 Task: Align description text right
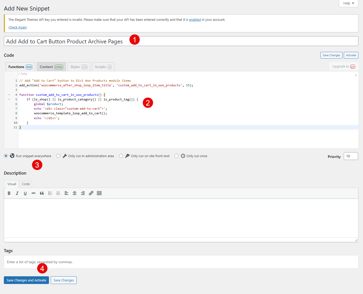(83, 193)
